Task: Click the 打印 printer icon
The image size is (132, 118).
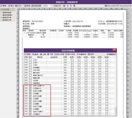Action: 16,6
